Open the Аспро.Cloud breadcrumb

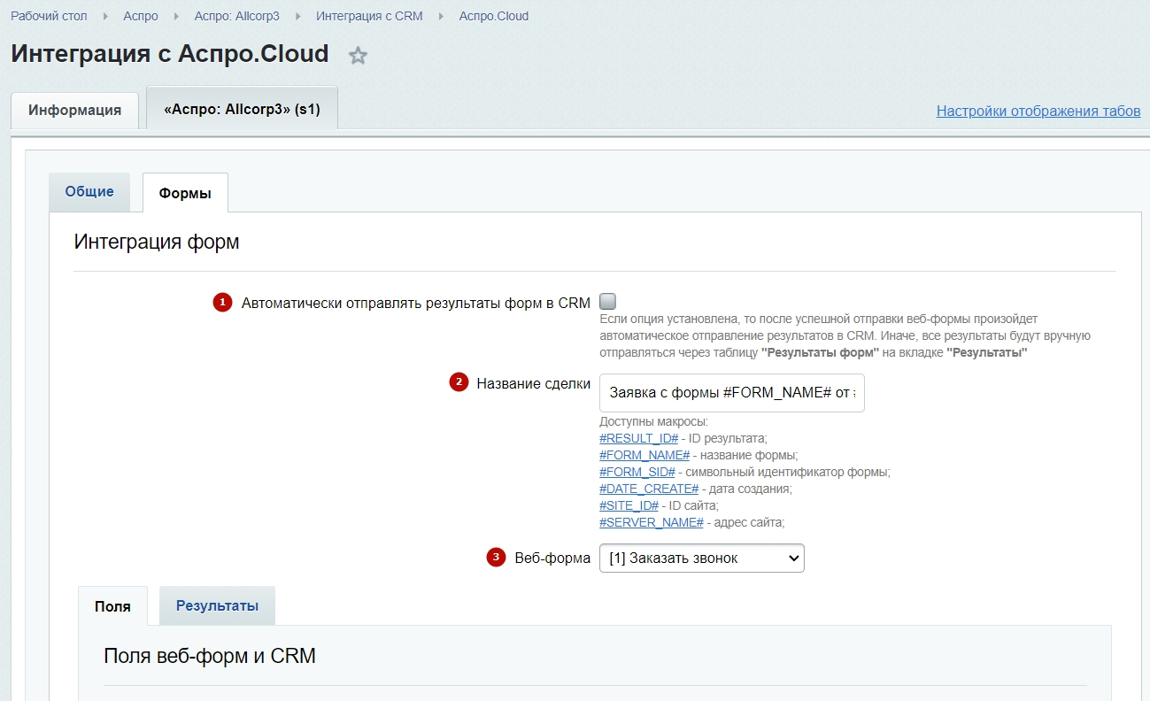point(494,16)
